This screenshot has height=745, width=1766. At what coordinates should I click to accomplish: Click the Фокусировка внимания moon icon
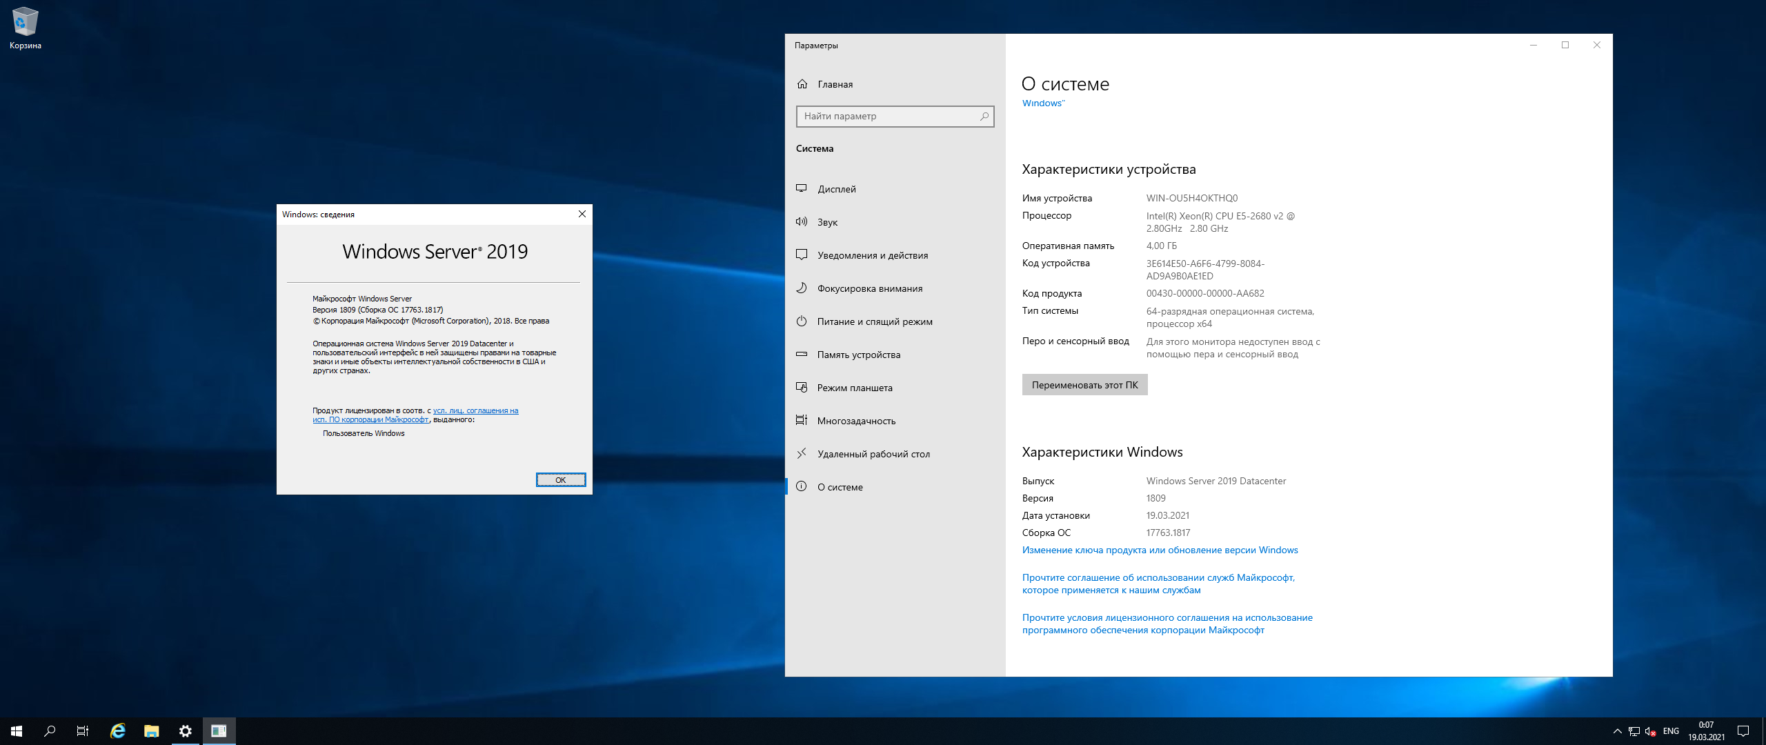point(802,288)
